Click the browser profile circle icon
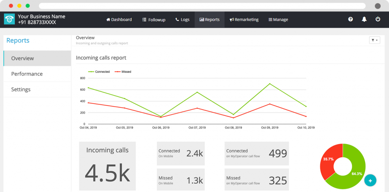 click(378, 6)
